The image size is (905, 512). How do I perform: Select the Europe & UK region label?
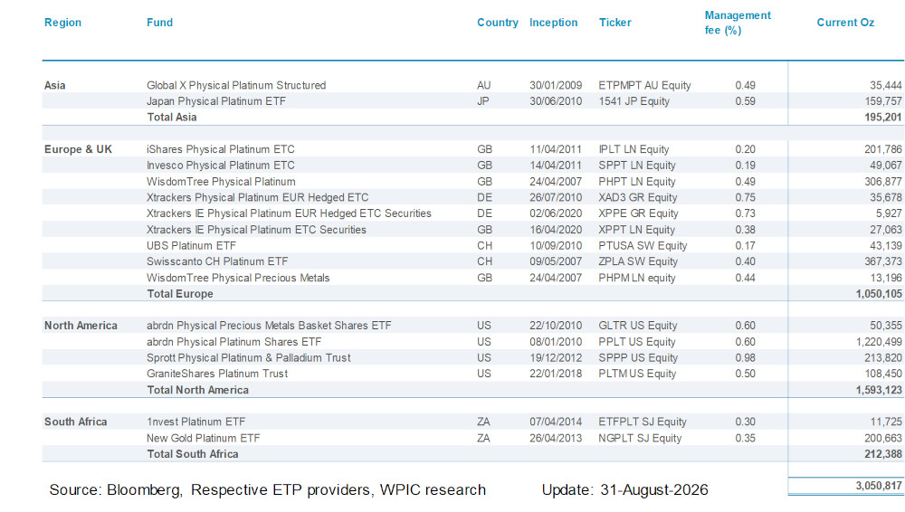click(x=78, y=149)
